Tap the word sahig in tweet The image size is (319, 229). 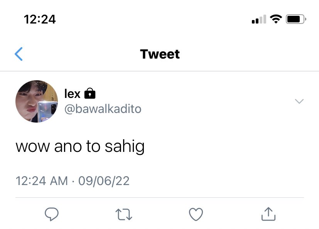pyautogui.click(x=125, y=146)
